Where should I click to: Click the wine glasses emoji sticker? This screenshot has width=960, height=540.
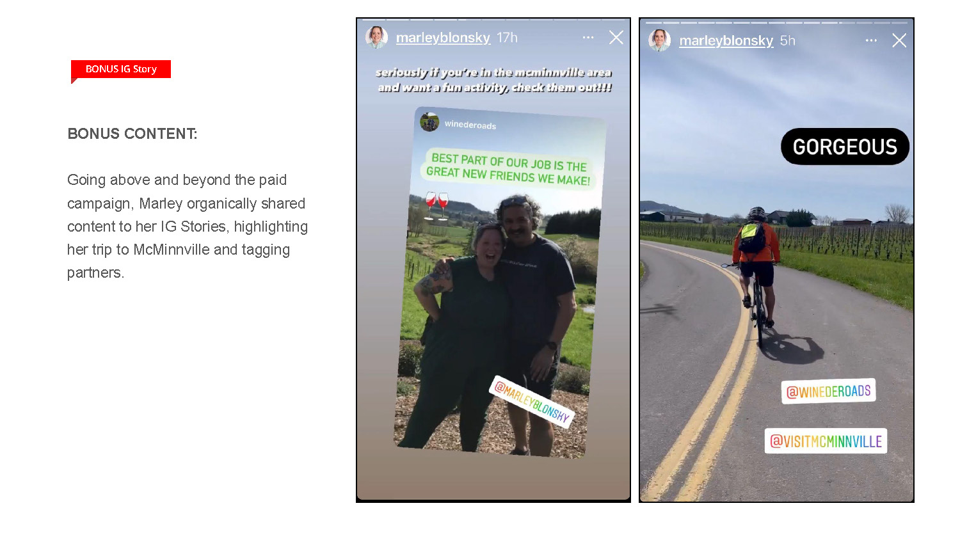[x=437, y=205]
